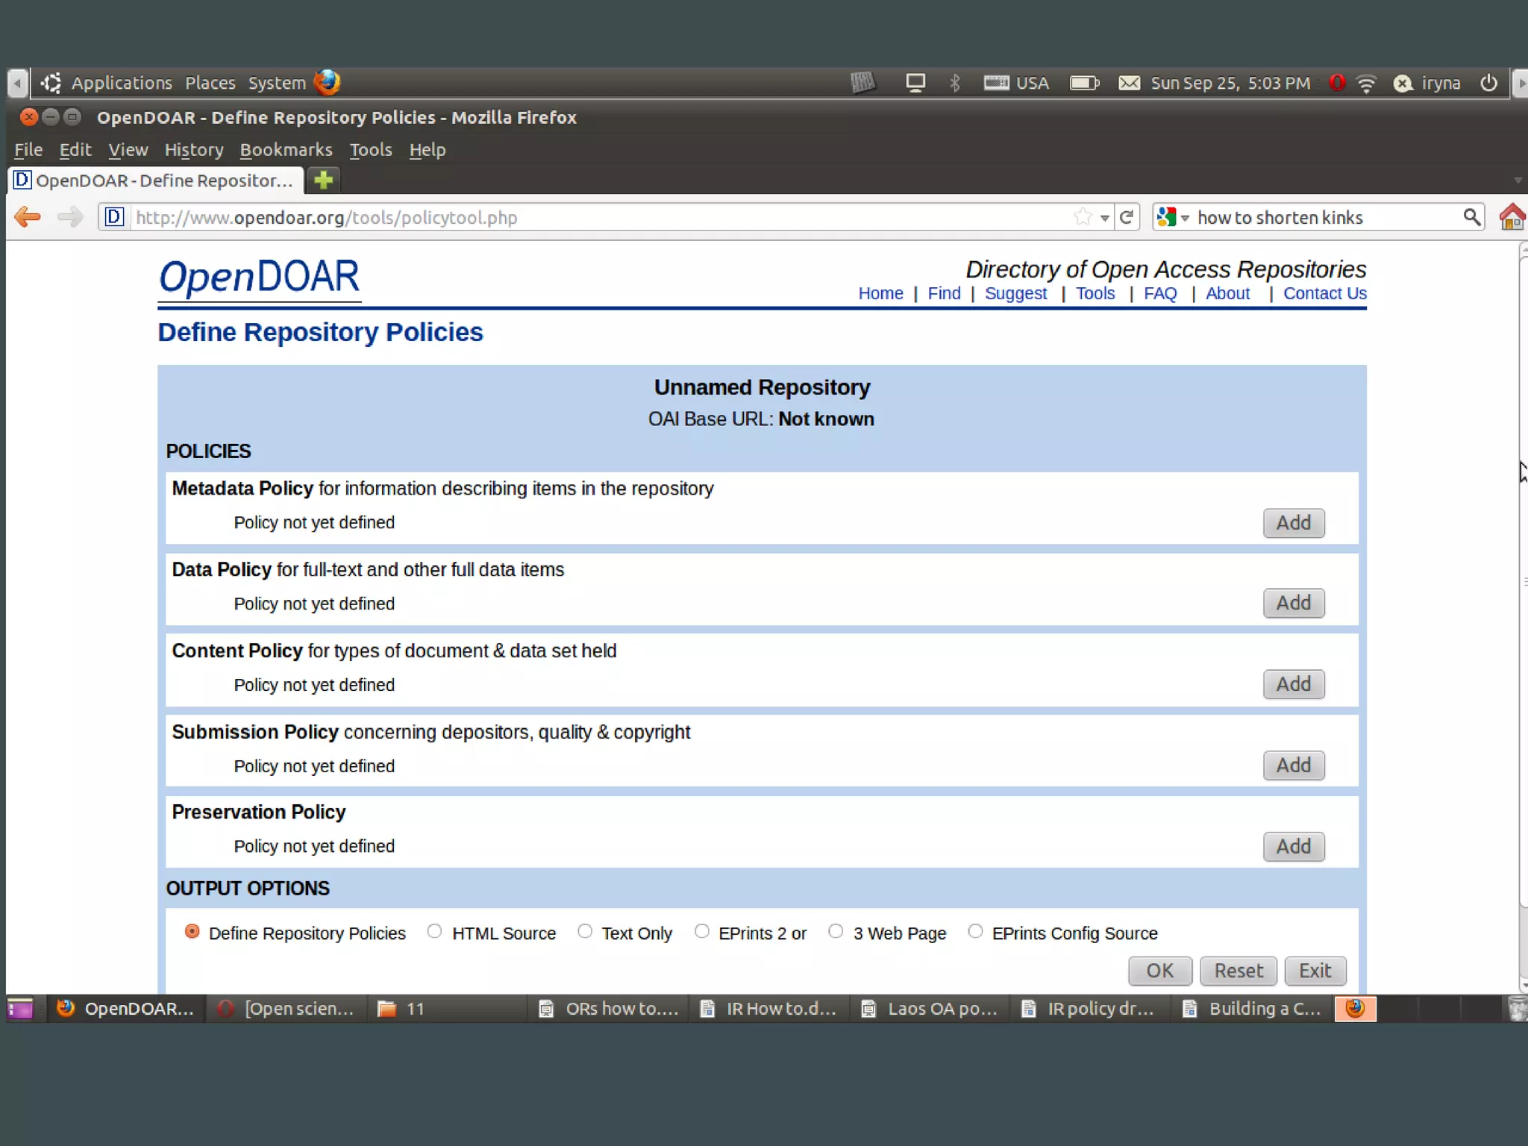This screenshot has height=1146, width=1528.
Task: Launch Firefox from the top panel icon
Action: 327,82
